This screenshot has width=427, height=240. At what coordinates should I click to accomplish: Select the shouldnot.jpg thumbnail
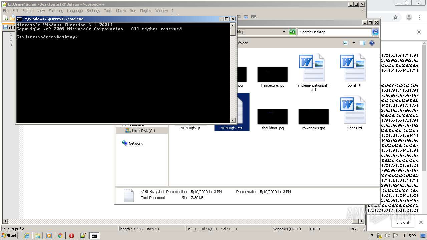(273, 117)
